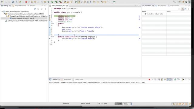Click Debug view menu three-dots icon
The image size is (194, 109).
pos(45,9)
